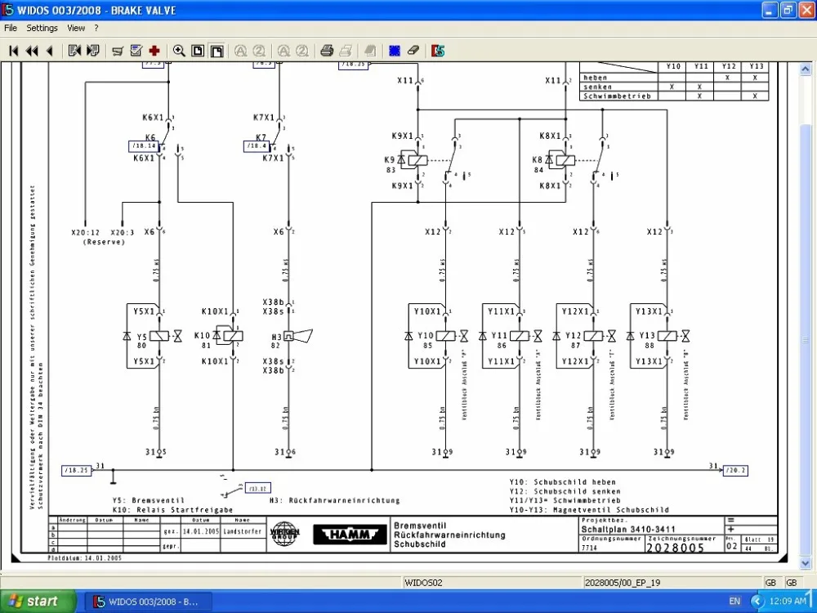Open the Settings menu
The width and height of the screenshot is (817, 613).
pos(42,28)
